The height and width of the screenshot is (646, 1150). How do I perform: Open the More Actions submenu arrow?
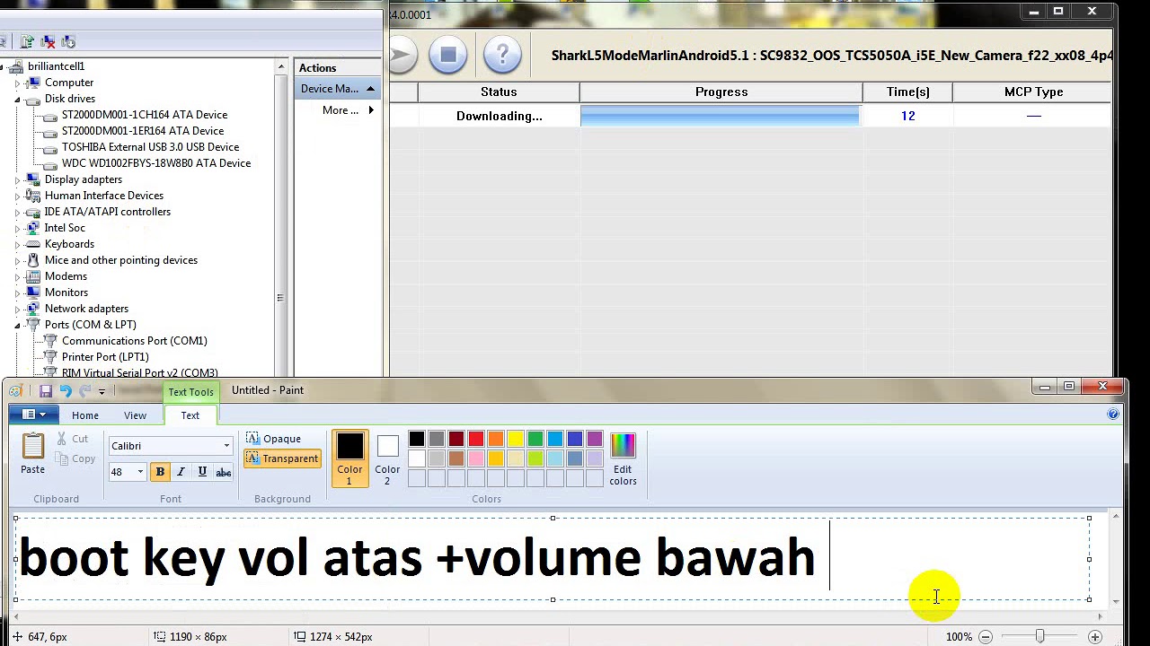pos(371,110)
